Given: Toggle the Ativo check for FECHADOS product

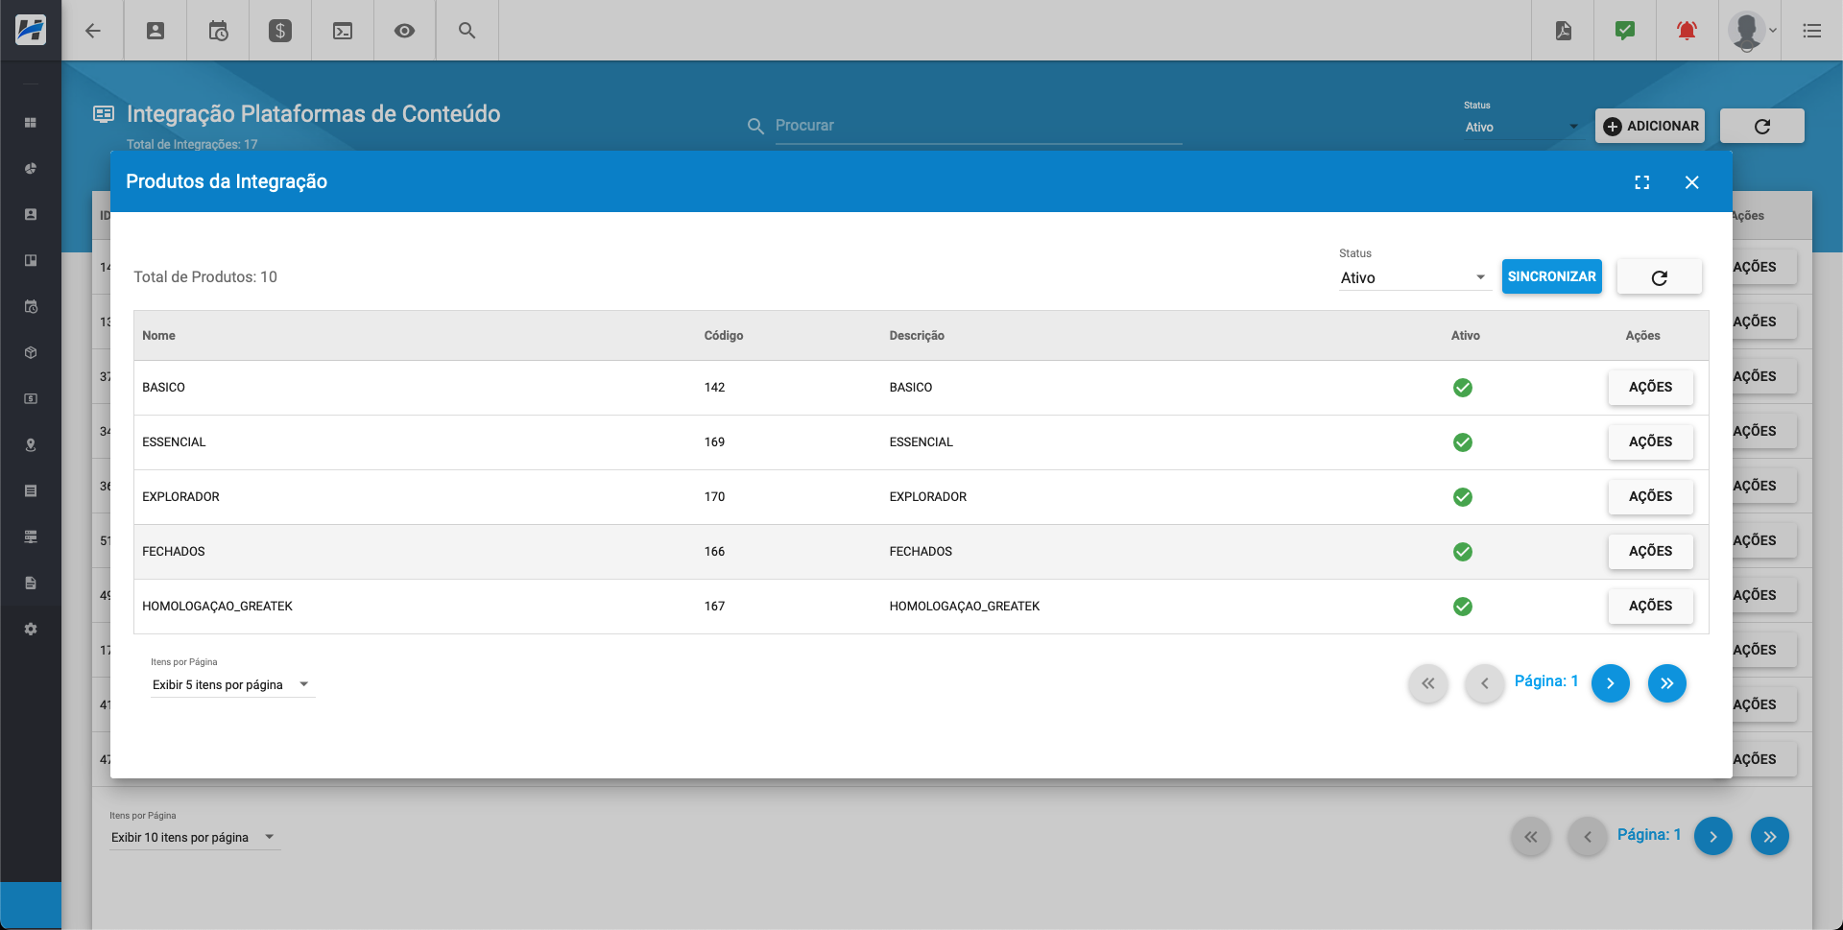Looking at the screenshot, I should point(1462,552).
